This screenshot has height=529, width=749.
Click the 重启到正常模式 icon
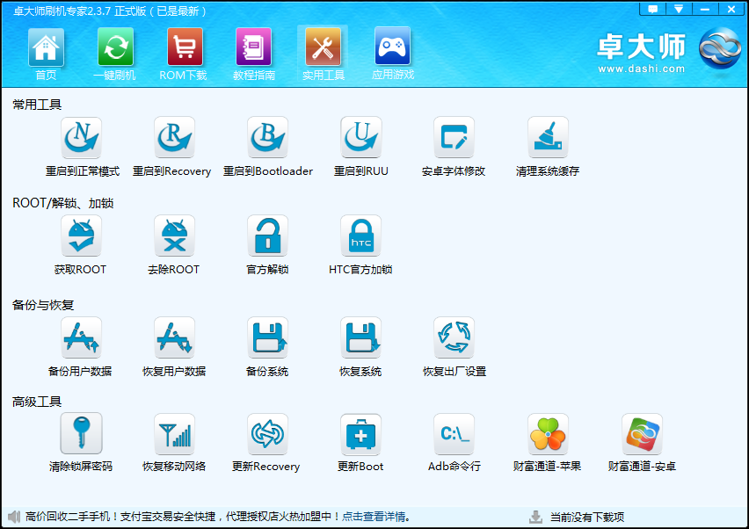click(81, 137)
